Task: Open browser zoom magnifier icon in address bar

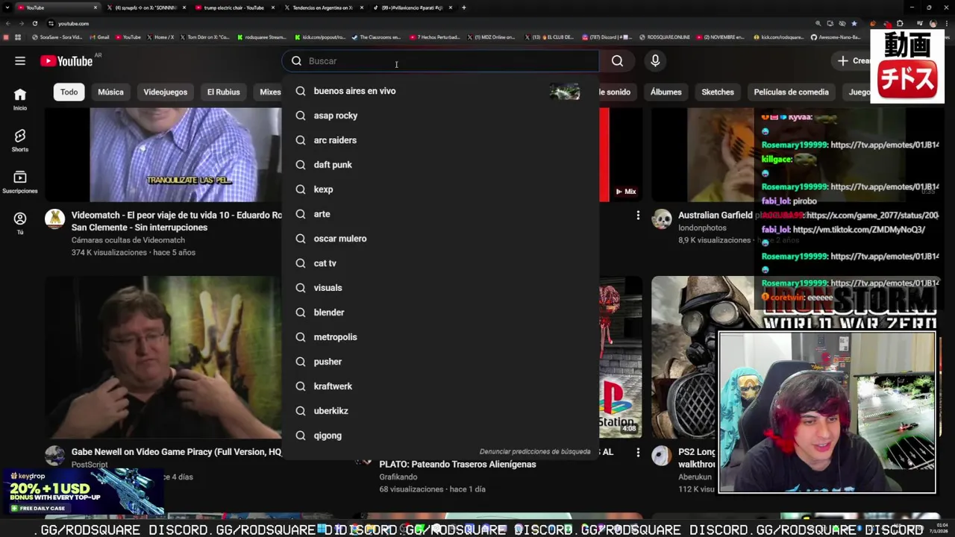Action: pos(818,23)
